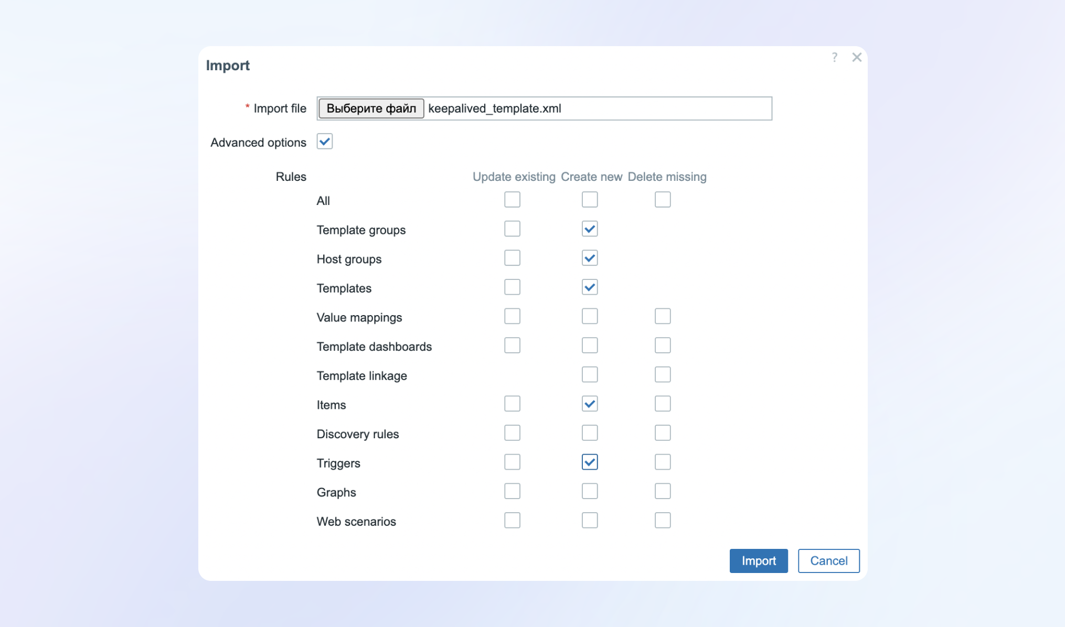Close the Import dialog with X
This screenshot has width=1065, height=627.
coord(857,57)
